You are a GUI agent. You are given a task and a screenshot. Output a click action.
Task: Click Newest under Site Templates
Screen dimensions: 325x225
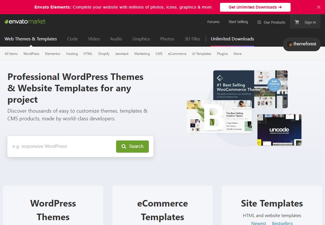[258, 223]
